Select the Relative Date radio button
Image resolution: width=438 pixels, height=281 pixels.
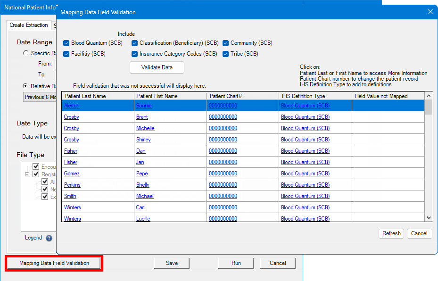point(26,86)
